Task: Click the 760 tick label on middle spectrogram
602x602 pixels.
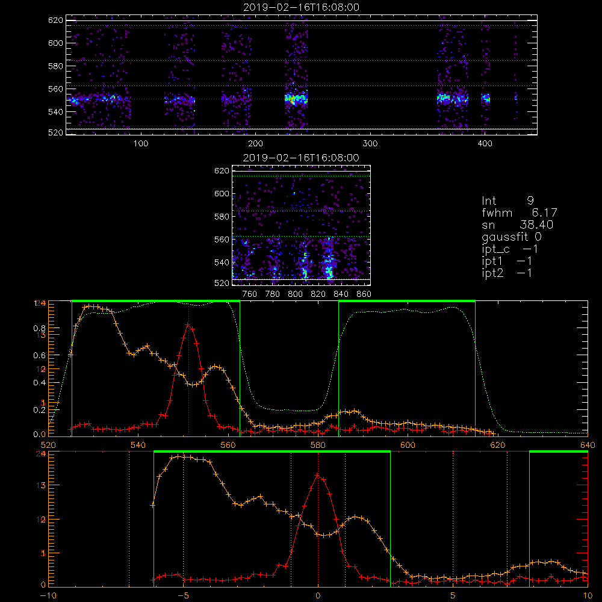Action: (250, 294)
